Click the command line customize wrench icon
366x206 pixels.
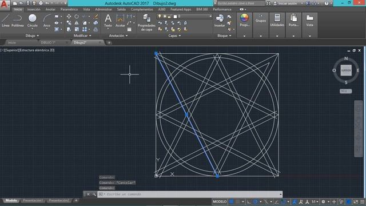(94, 195)
